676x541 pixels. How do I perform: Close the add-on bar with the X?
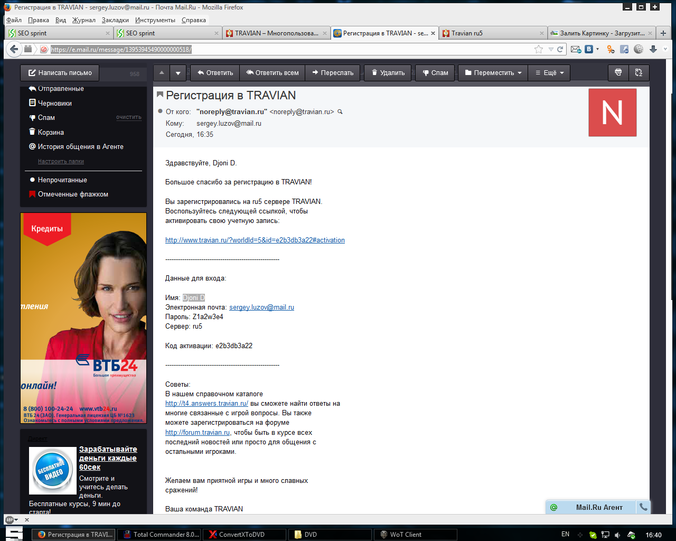(27, 520)
